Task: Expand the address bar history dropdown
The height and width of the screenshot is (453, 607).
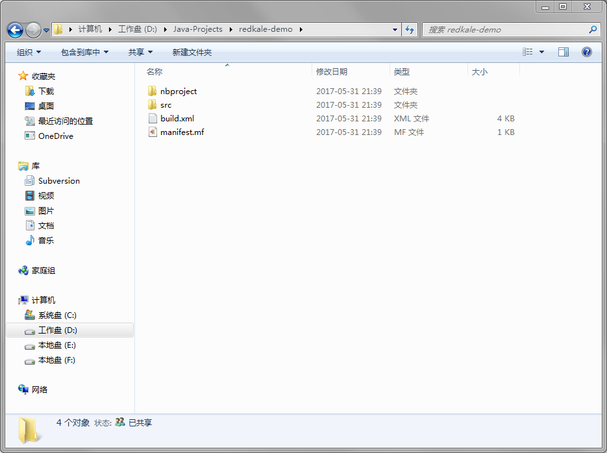Action: click(395, 29)
